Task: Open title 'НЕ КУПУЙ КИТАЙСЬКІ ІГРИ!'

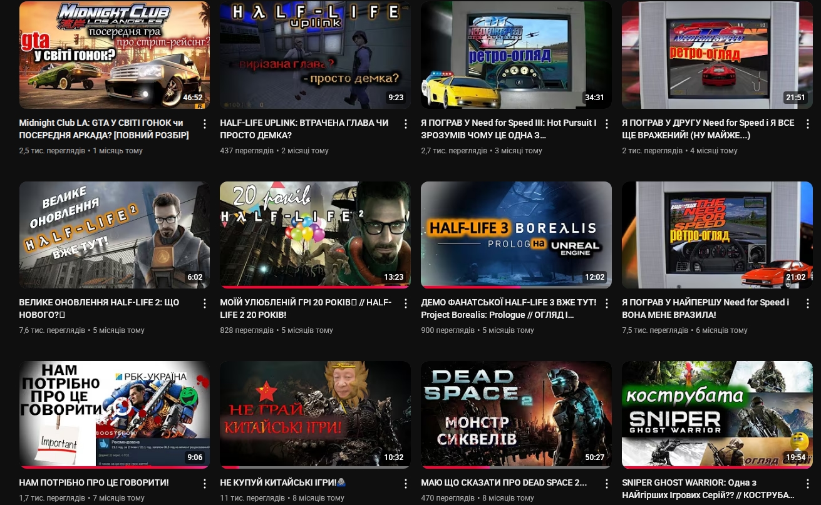Action: pyautogui.click(x=283, y=482)
